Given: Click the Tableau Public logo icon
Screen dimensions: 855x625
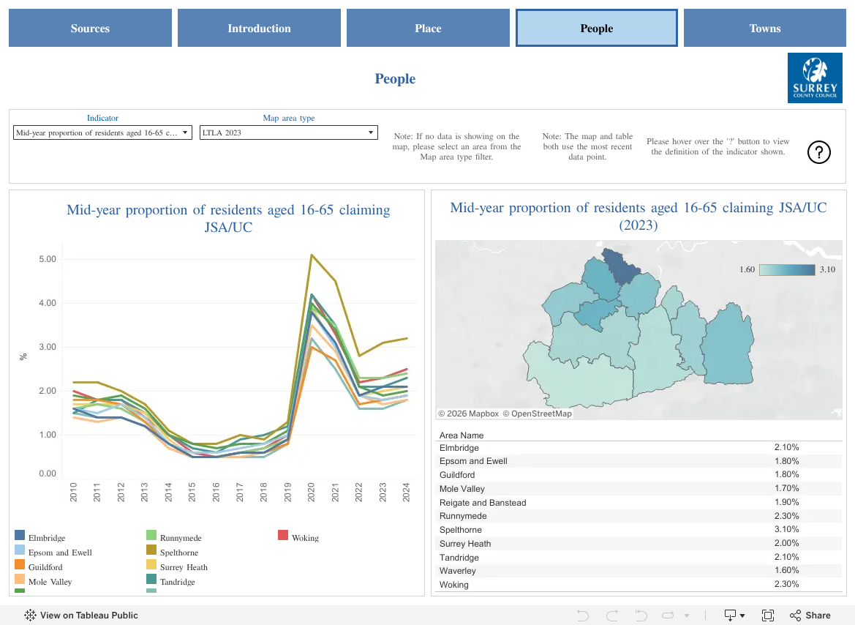Looking at the screenshot, I should 31,615.
